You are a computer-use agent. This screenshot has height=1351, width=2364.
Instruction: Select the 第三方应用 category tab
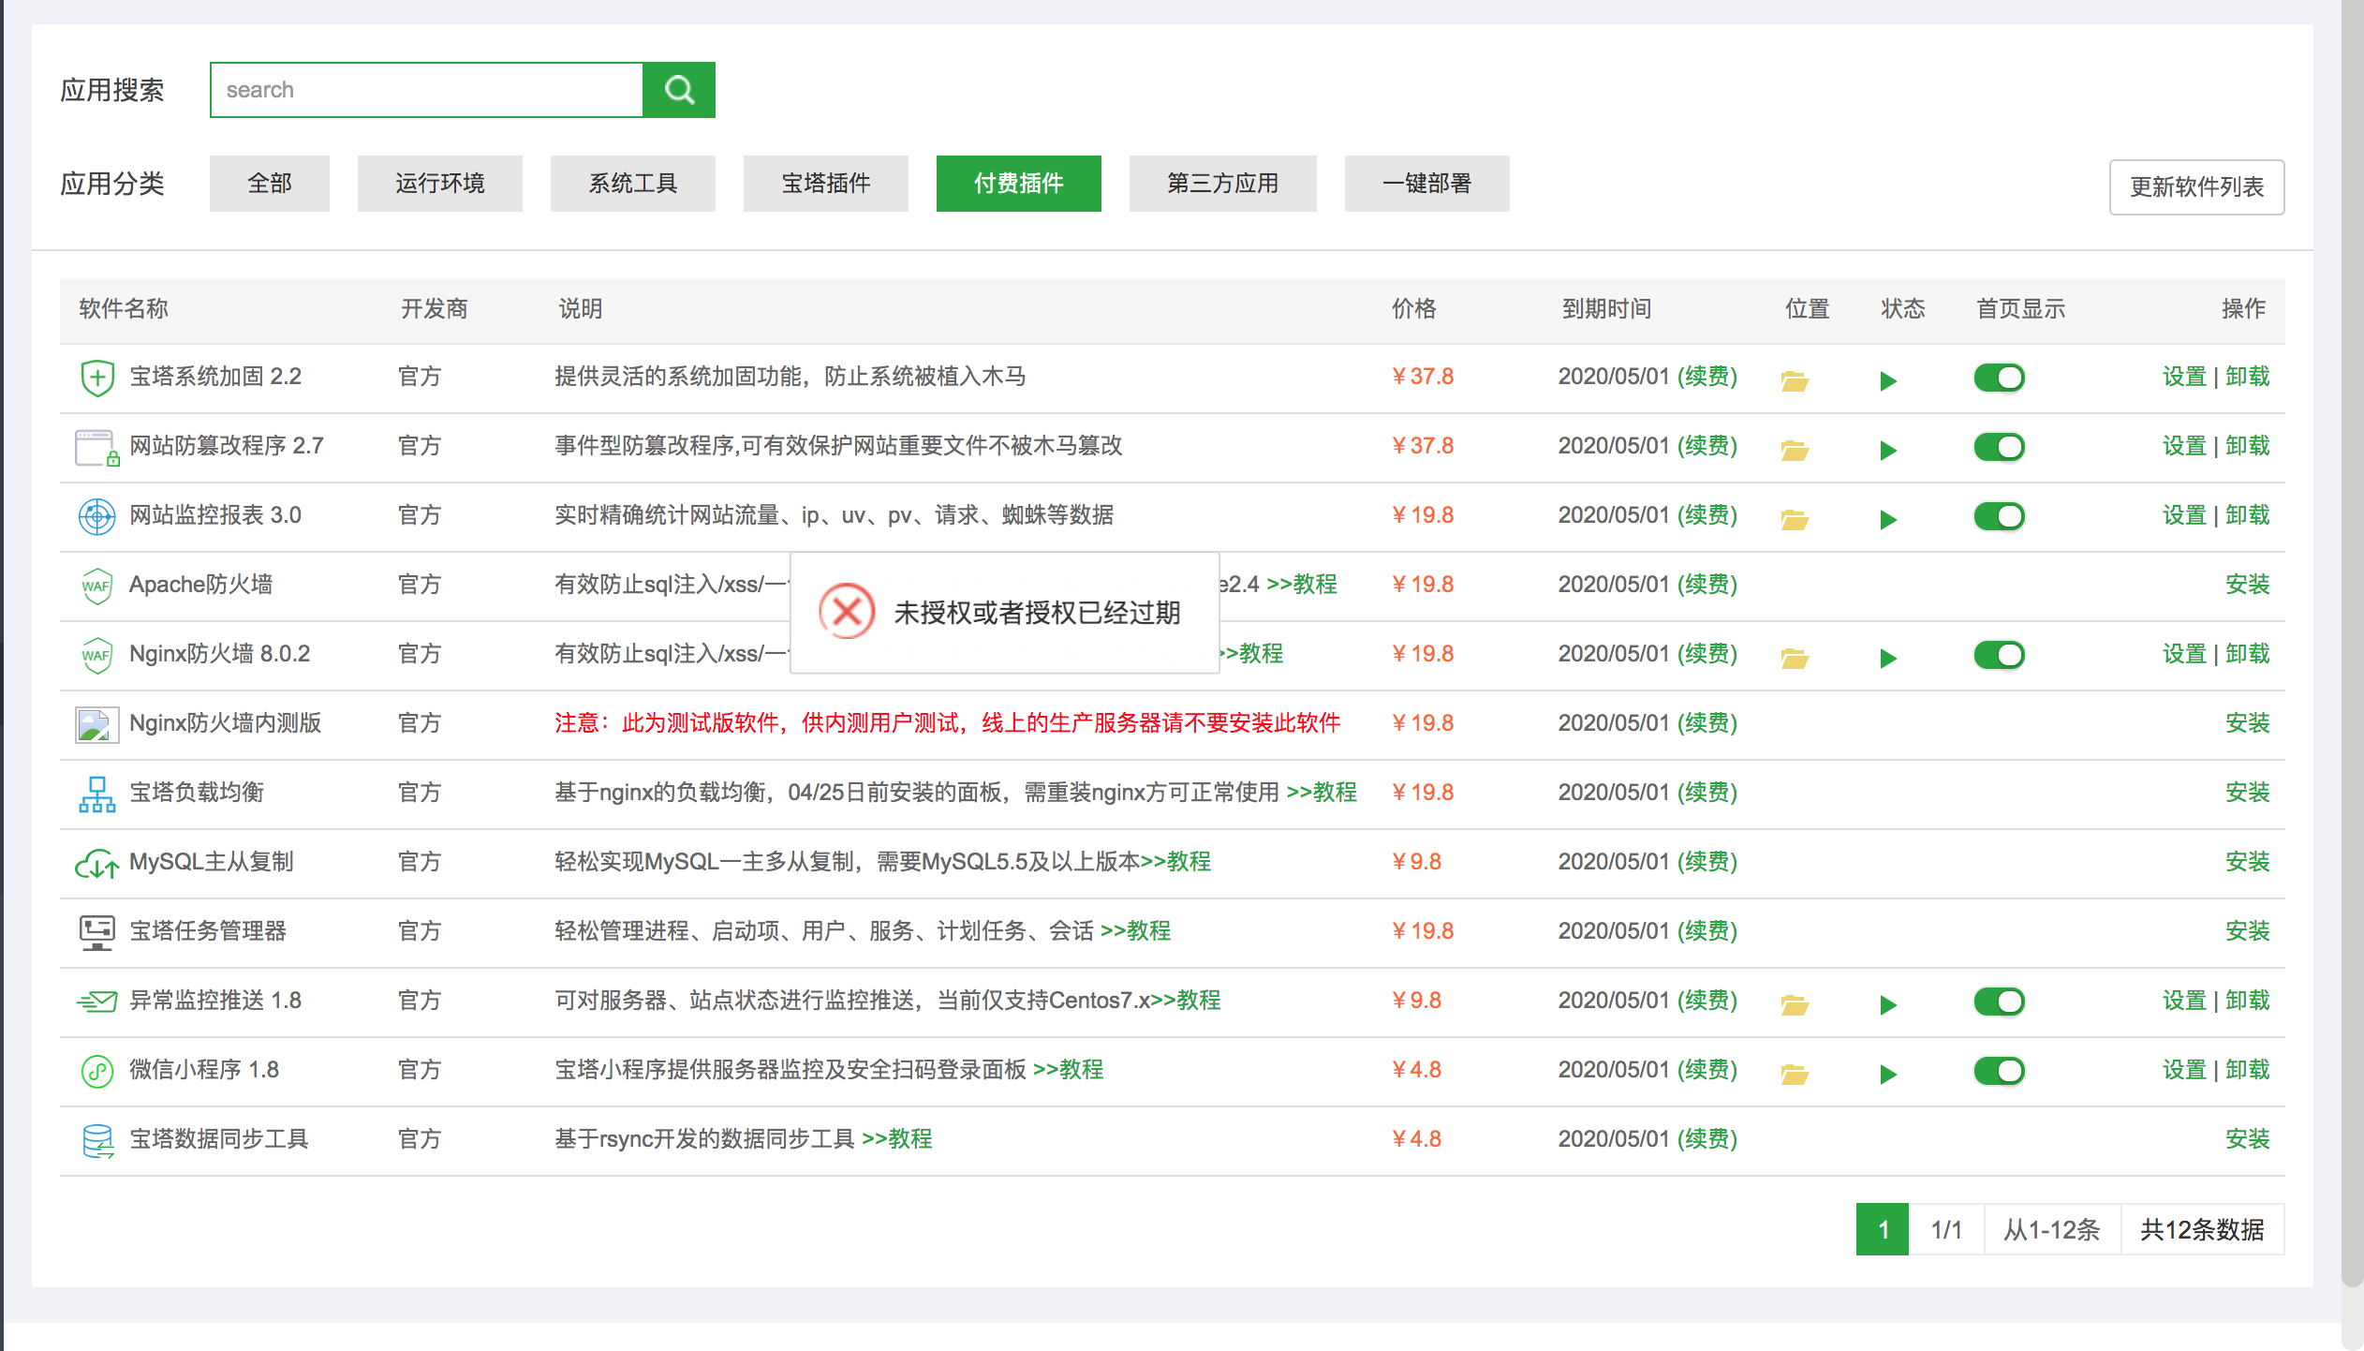coord(1223,184)
